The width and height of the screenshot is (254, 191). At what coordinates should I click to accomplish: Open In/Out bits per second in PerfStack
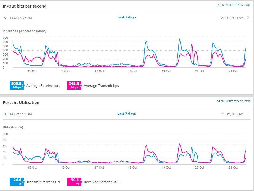coord(230,5)
